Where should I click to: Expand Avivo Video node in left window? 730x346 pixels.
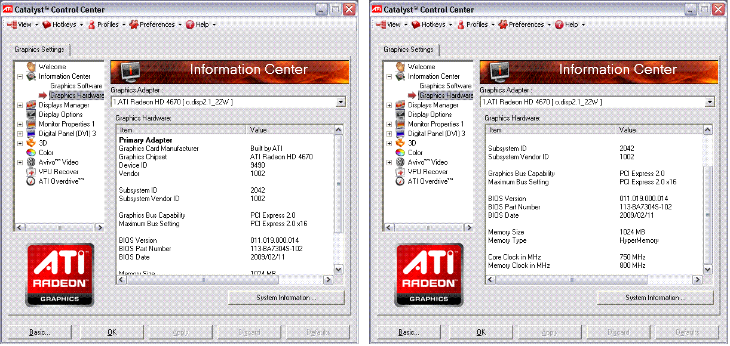click(20, 162)
